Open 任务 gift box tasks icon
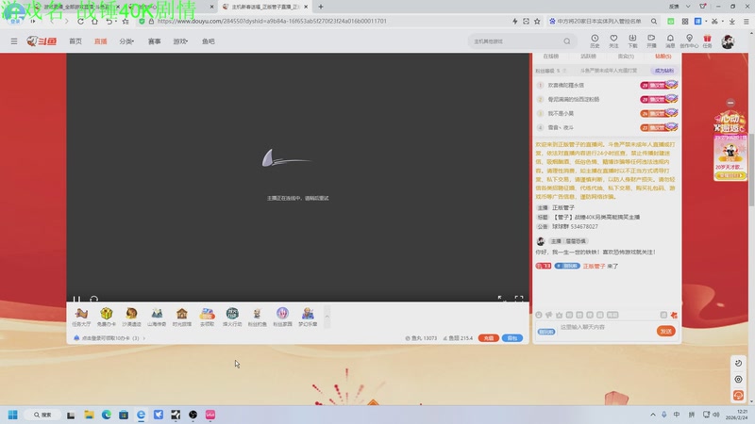 [x=707, y=41]
